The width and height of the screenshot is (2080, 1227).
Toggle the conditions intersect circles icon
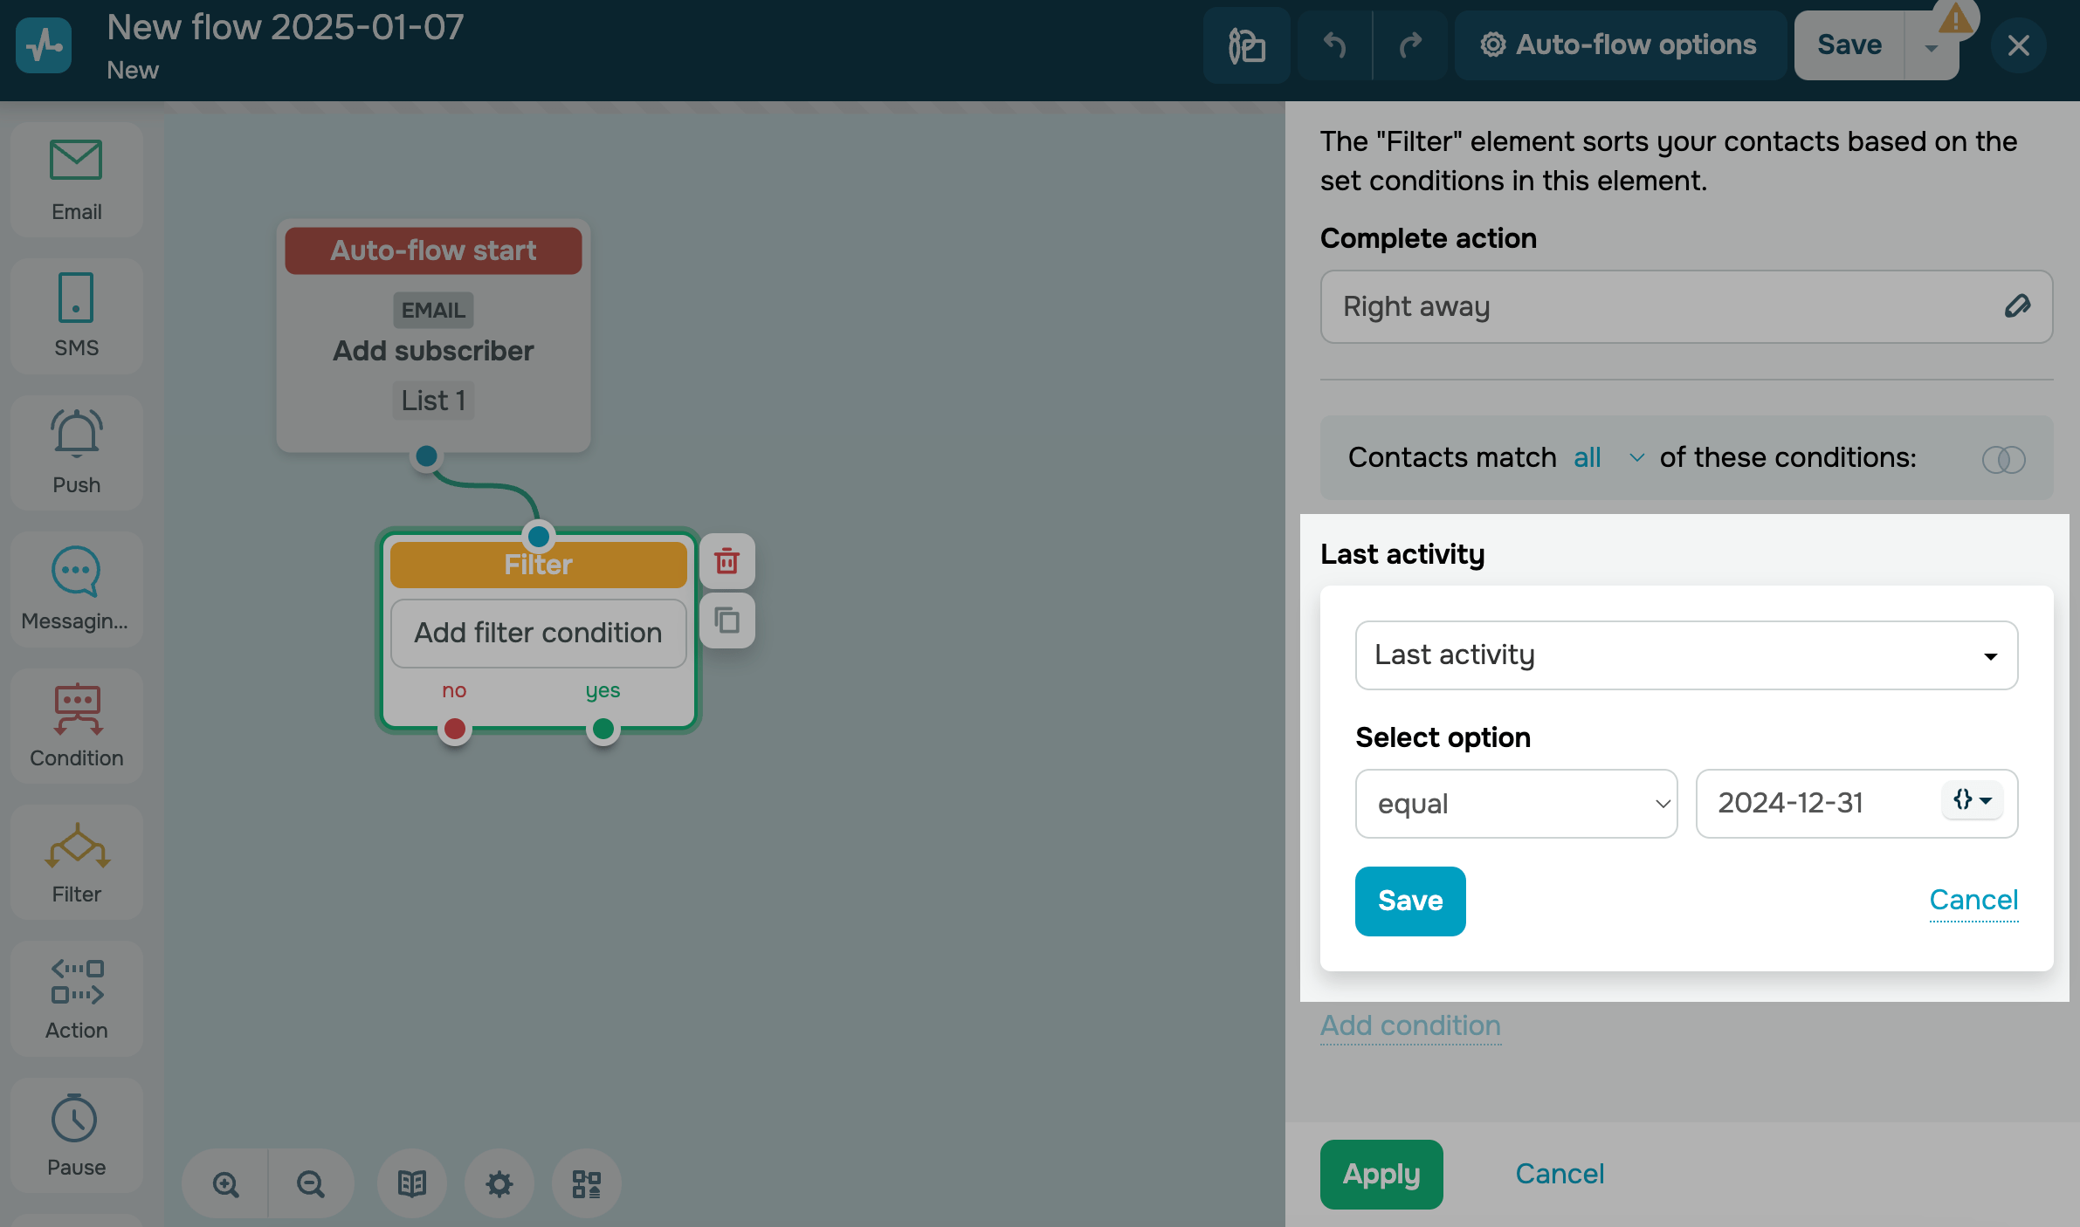[2003, 459]
